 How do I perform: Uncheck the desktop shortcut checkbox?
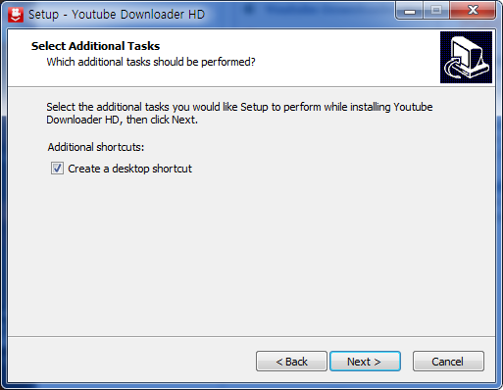click(x=57, y=169)
